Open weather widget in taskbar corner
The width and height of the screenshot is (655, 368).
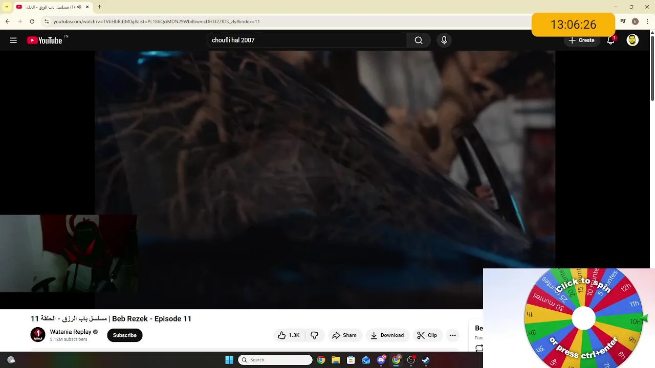(x=11, y=360)
